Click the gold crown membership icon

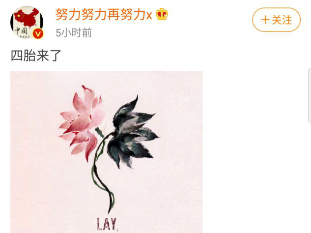(x=162, y=14)
